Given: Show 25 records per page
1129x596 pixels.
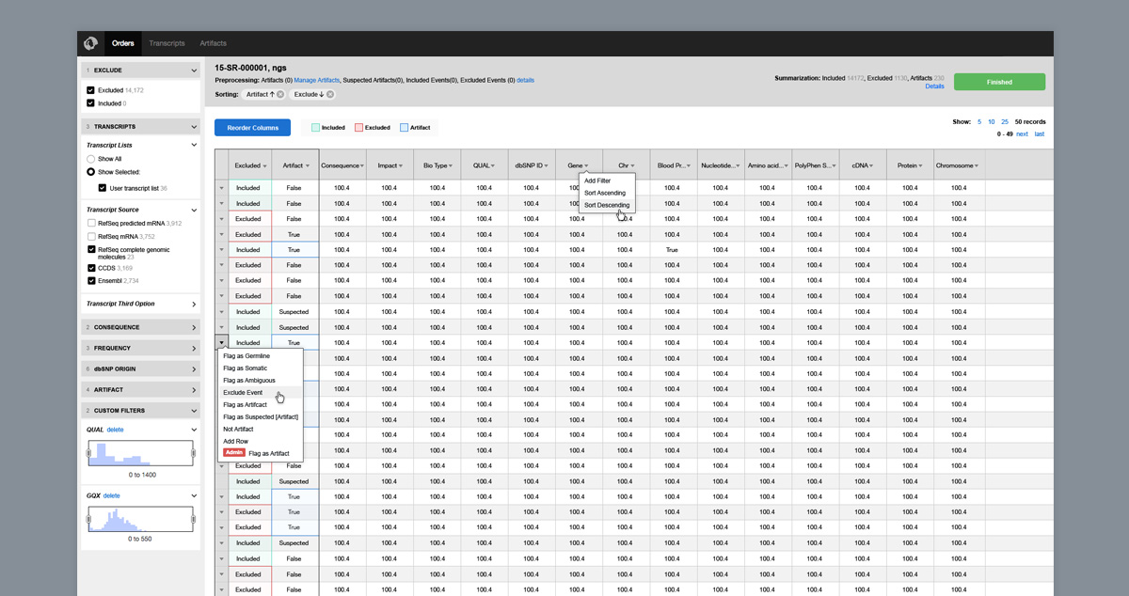Looking at the screenshot, I should (x=1005, y=122).
